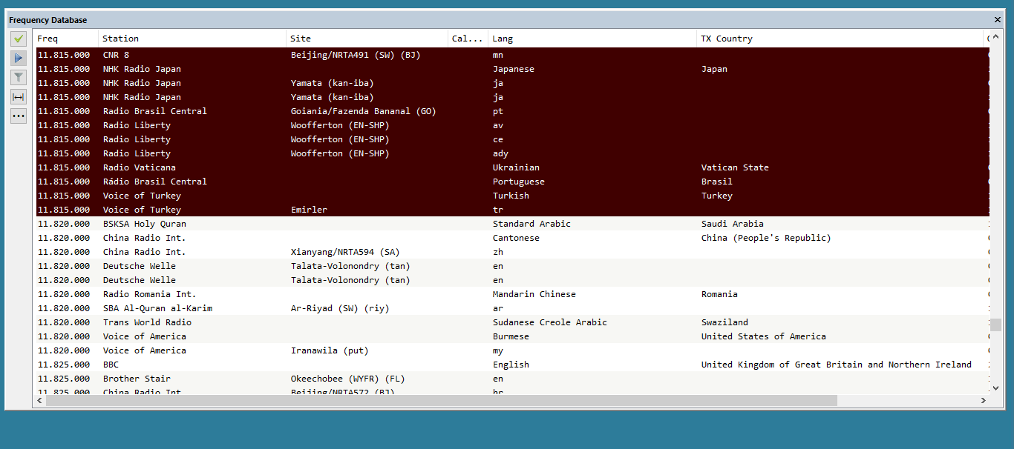The image size is (1014, 449).
Task: Click the auto-fit column width icon
Action: (19, 96)
